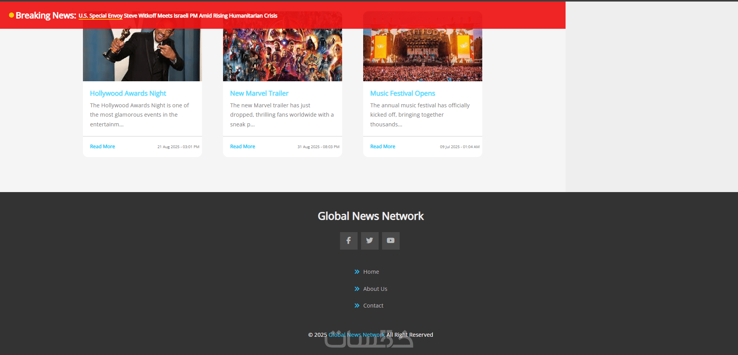The image size is (738, 355).
Task: Click the Marvel trailer excerpt text
Action: click(282, 115)
